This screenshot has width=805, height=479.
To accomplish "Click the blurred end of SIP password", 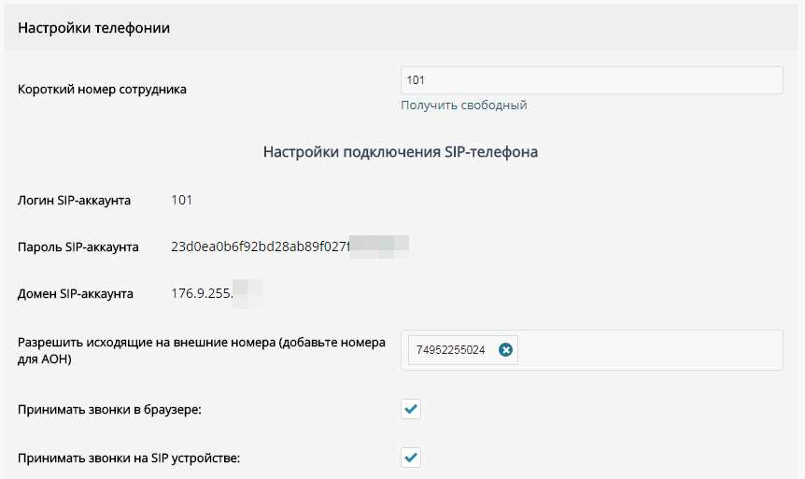I will [379, 247].
